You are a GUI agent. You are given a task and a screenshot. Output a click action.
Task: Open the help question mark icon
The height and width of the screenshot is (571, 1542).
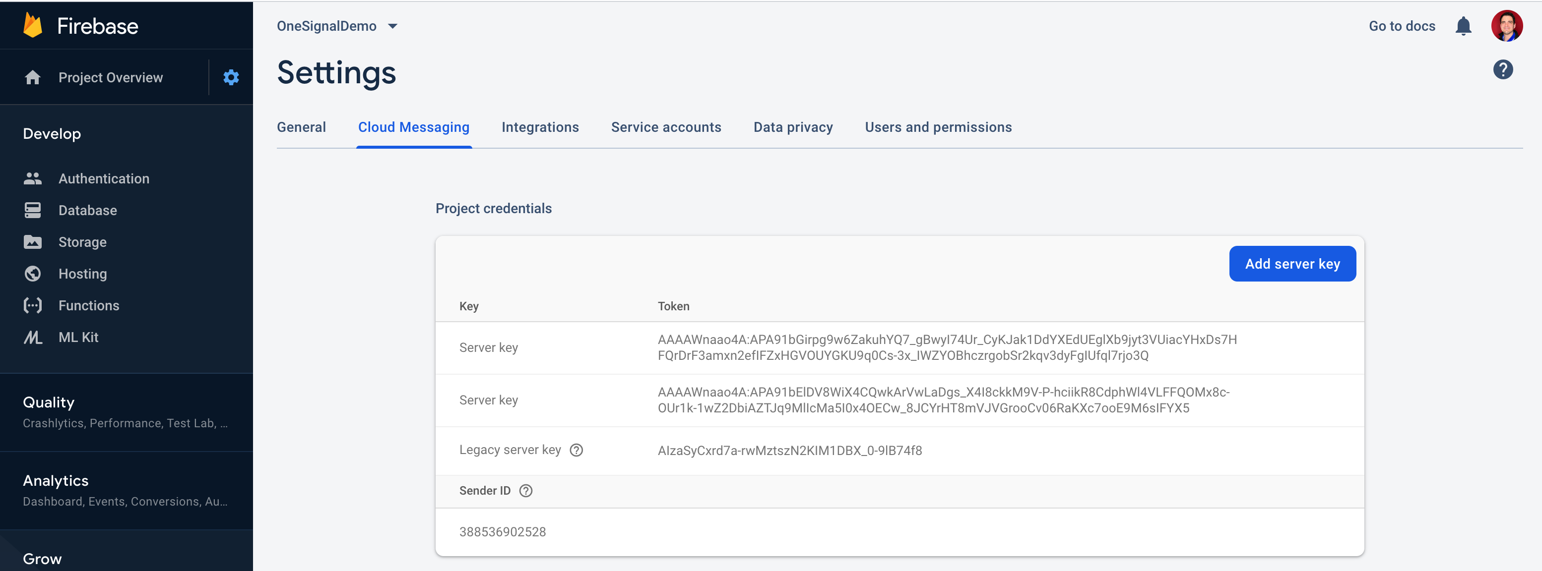1502,70
